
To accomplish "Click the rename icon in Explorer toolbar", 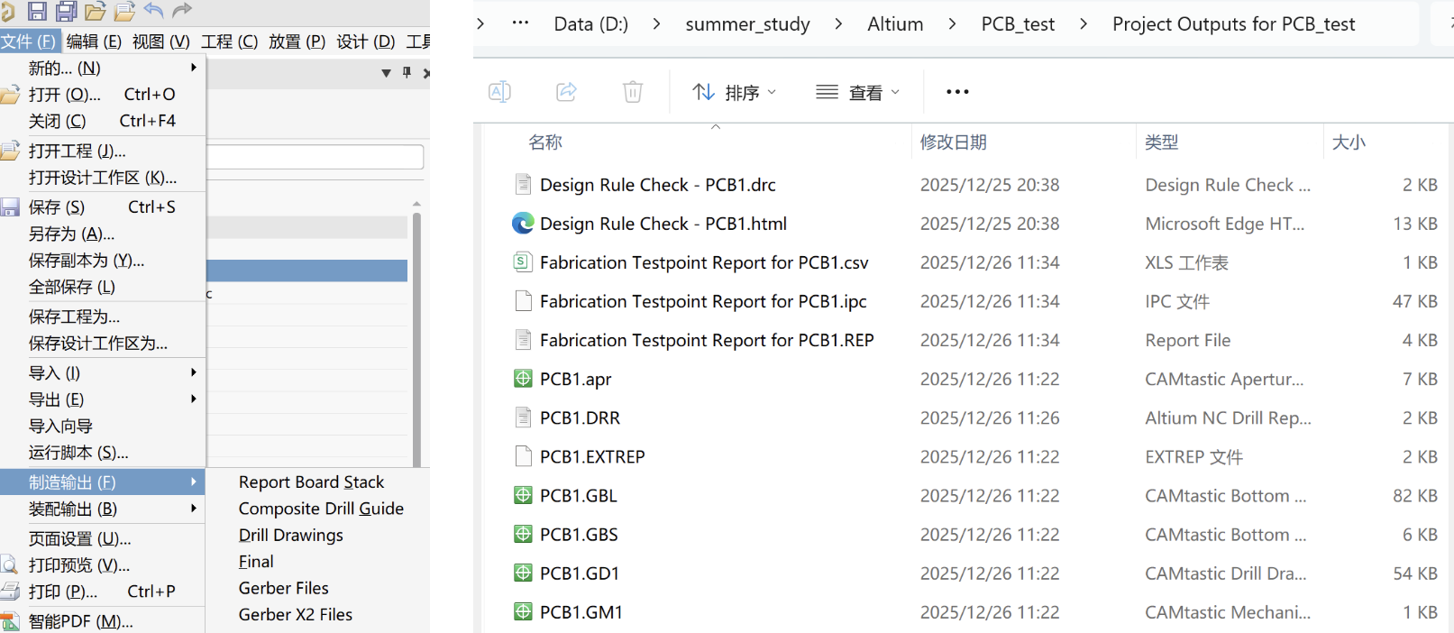I will (499, 91).
